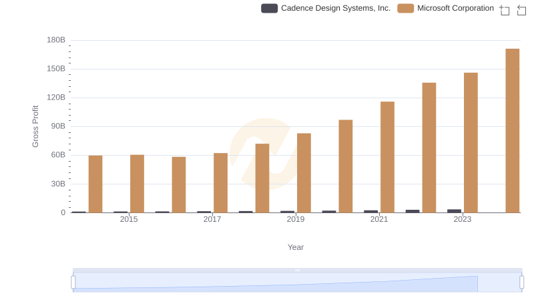Click the Year axis title
The height and width of the screenshot is (308, 534).
point(295,247)
